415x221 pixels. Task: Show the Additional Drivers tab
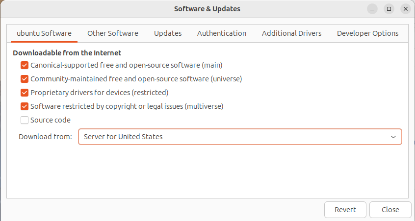click(x=291, y=33)
